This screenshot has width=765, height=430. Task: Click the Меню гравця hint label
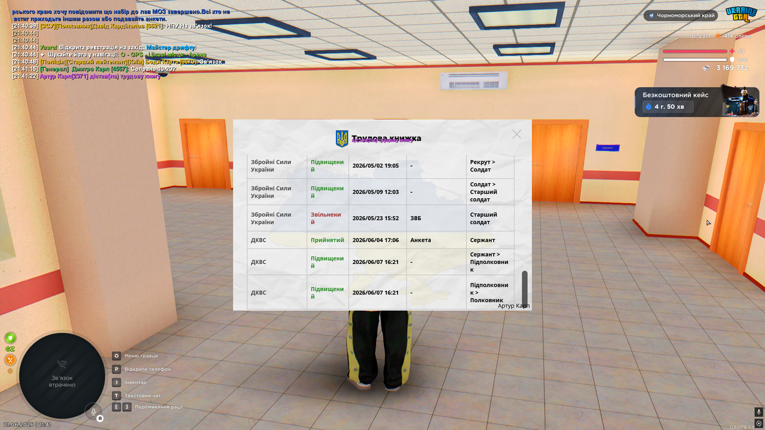tap(141, 356)
